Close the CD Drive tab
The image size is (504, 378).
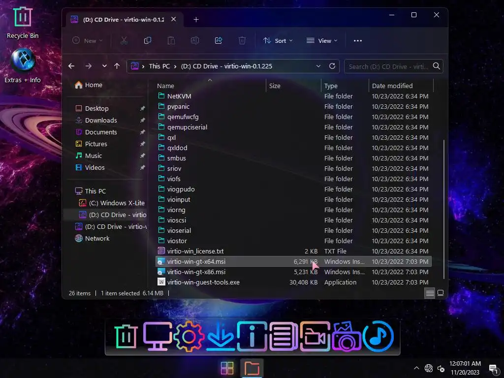(173, 19)
